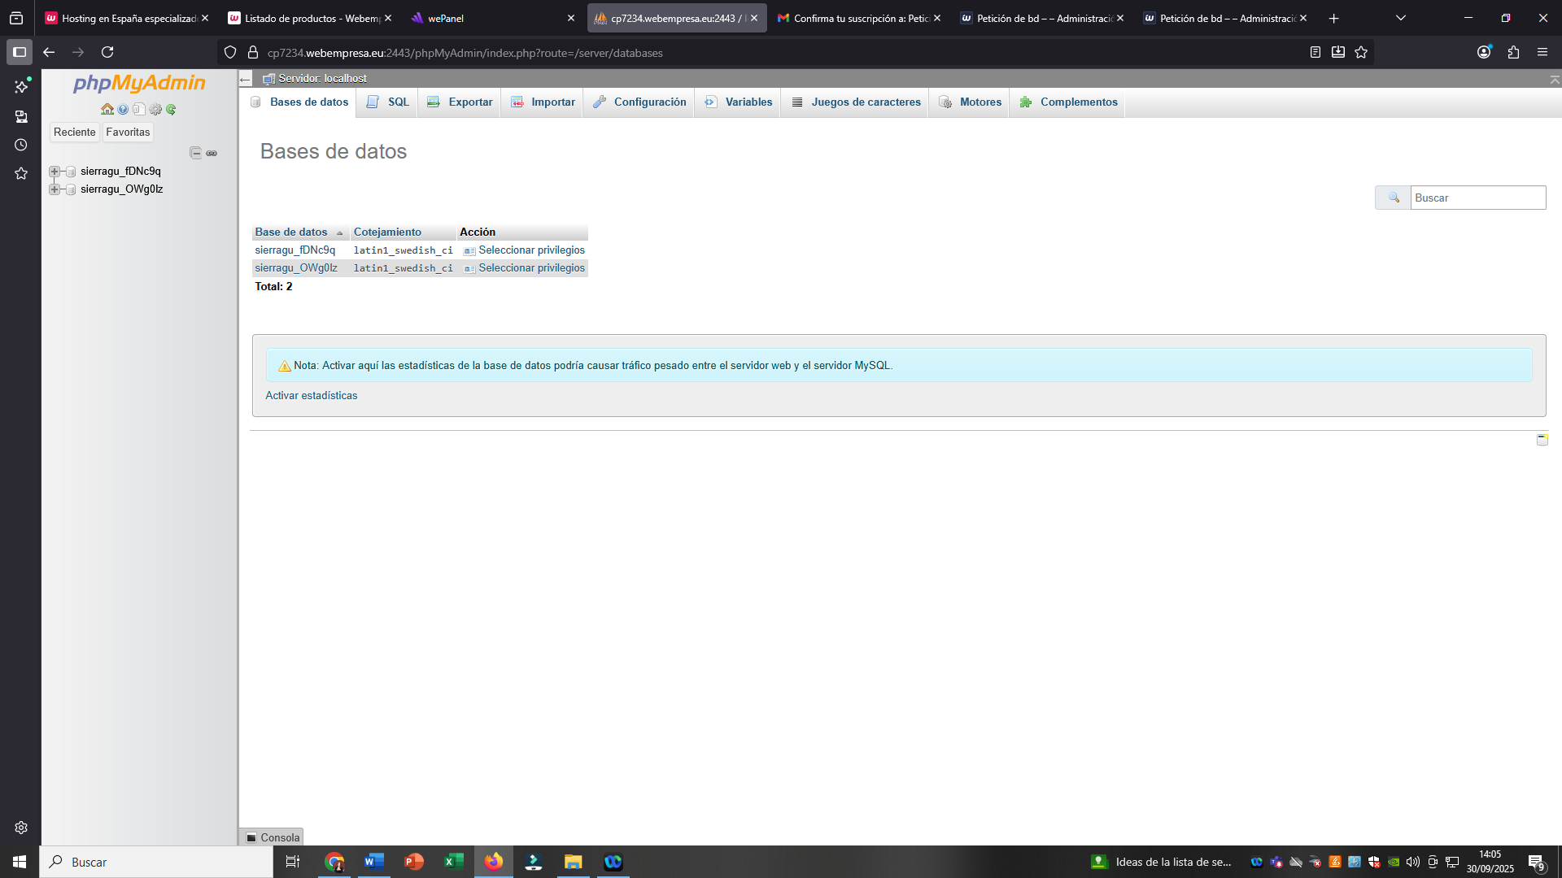Open navigation panel settings gear icon
The image size is (1562, 878).
[155, 109]
